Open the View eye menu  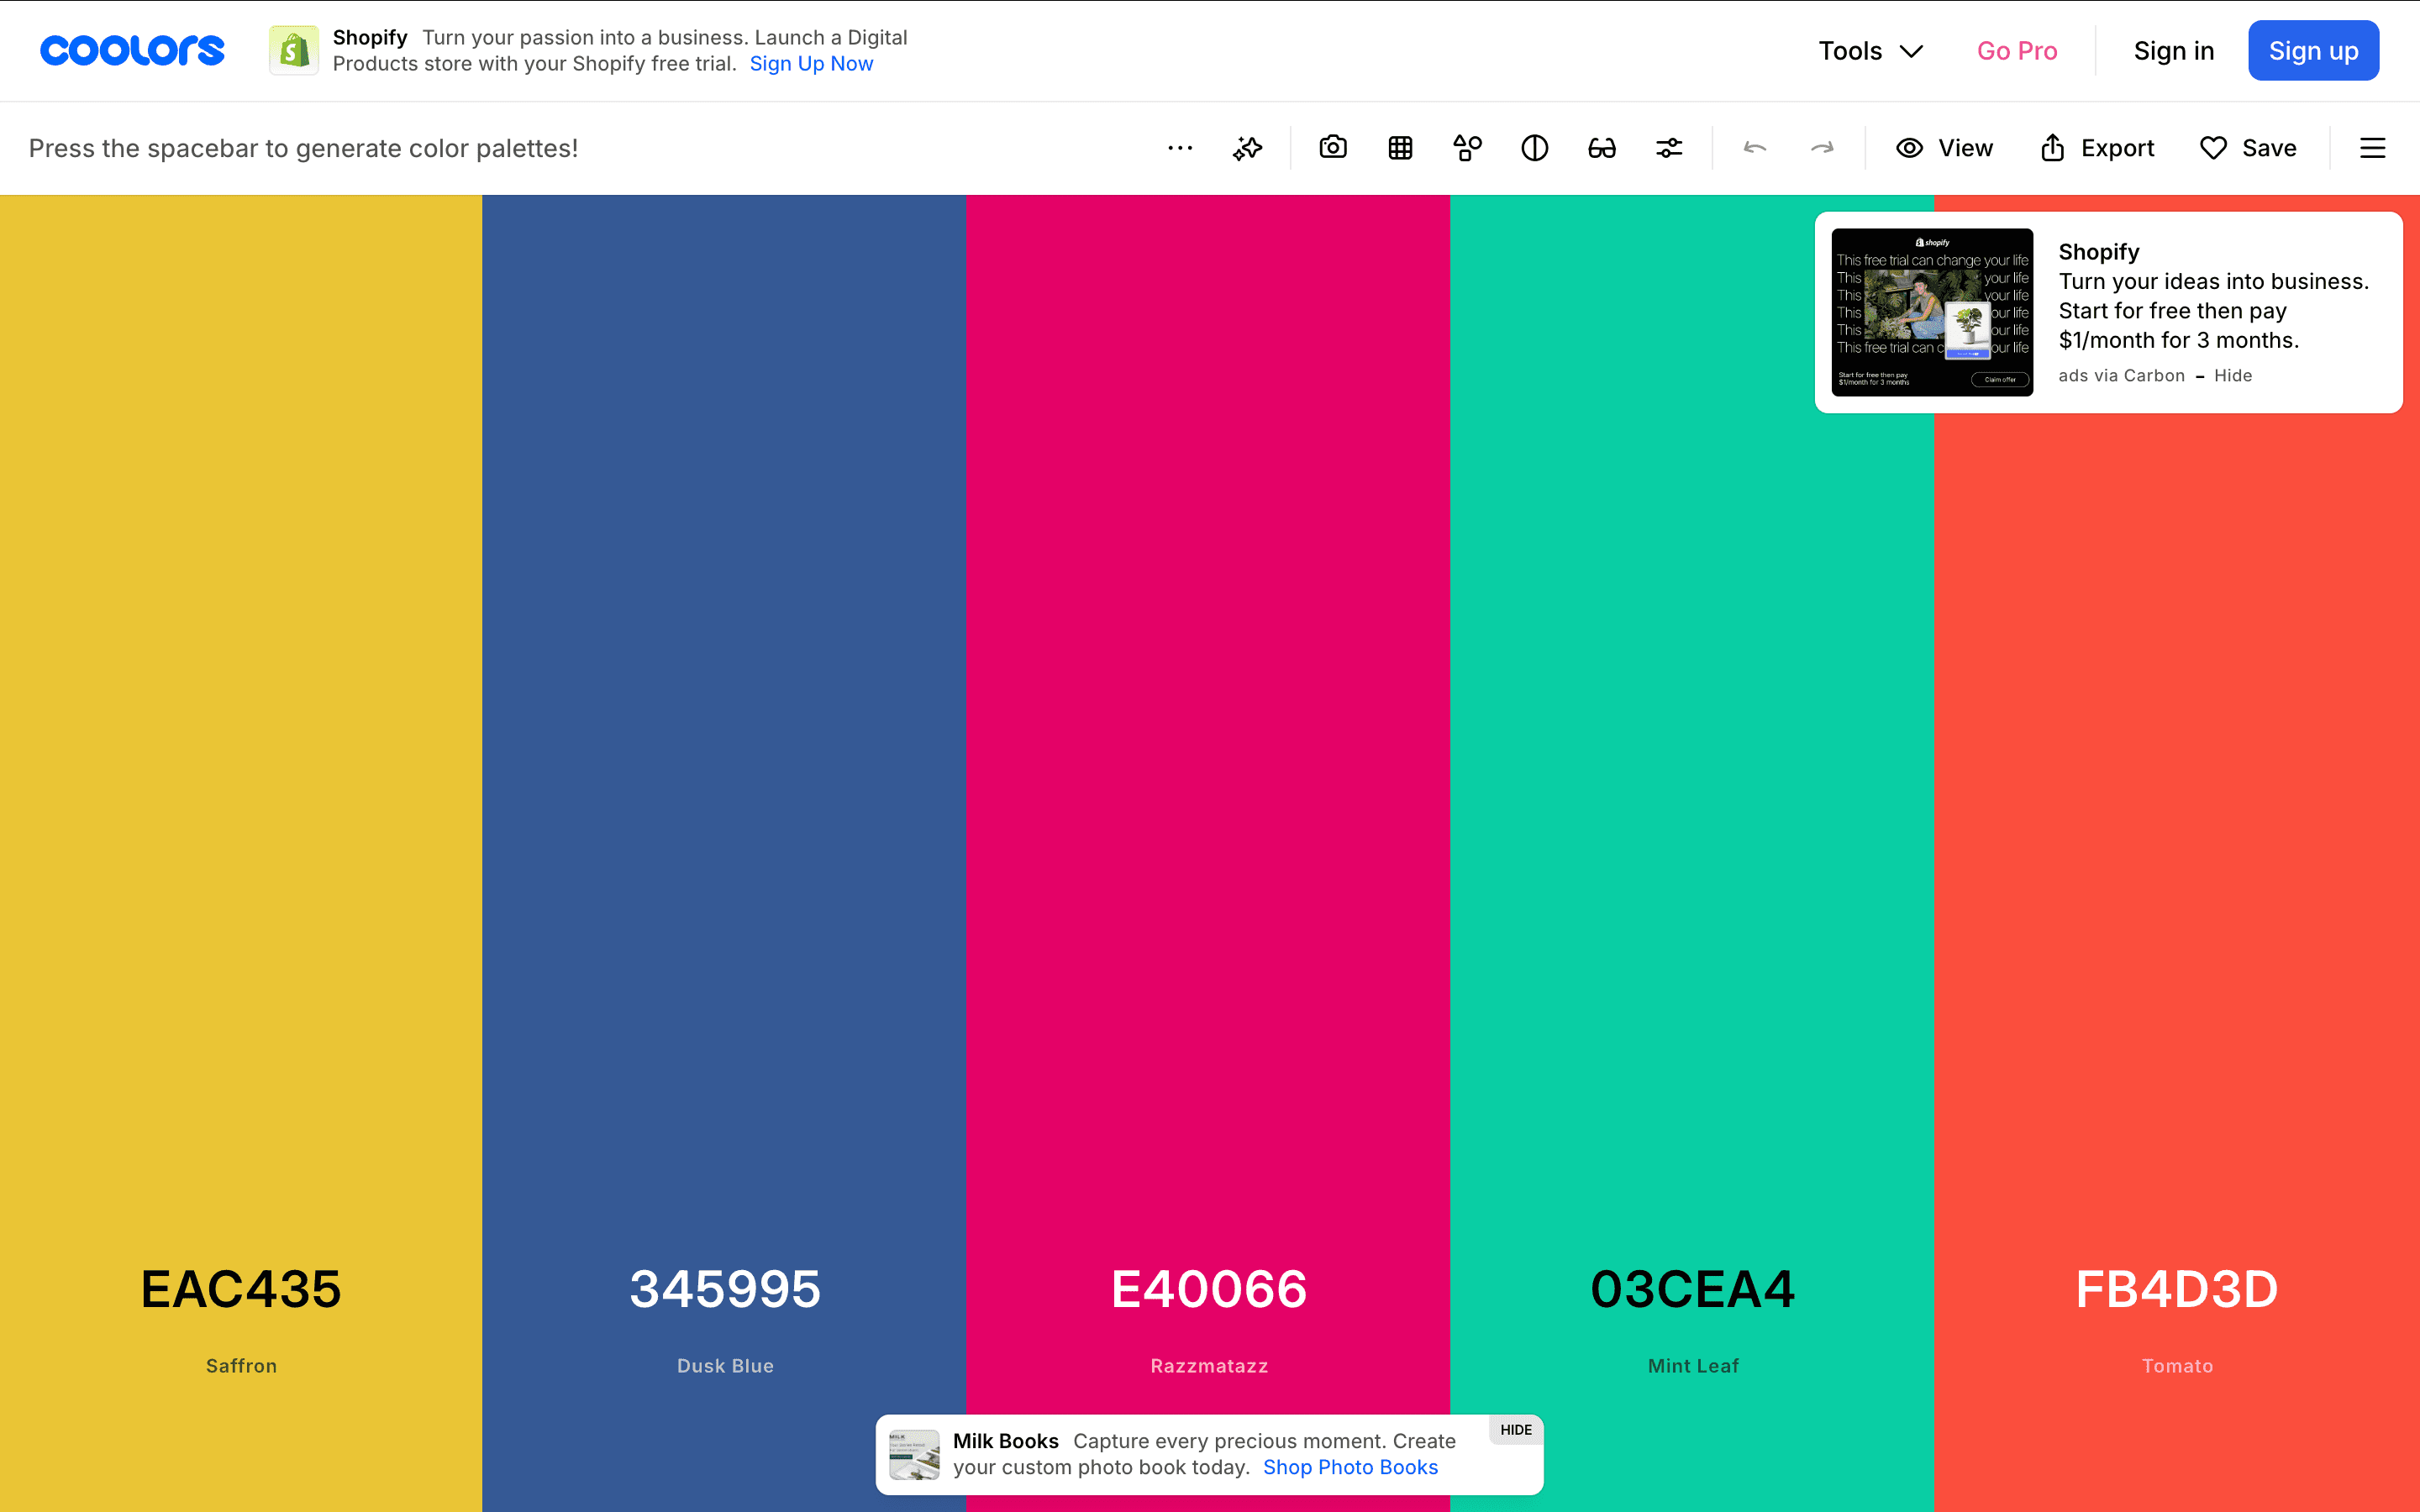[x=1944, y=148]
